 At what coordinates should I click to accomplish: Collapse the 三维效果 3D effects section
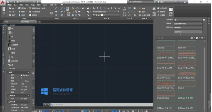tap(28, 96)
